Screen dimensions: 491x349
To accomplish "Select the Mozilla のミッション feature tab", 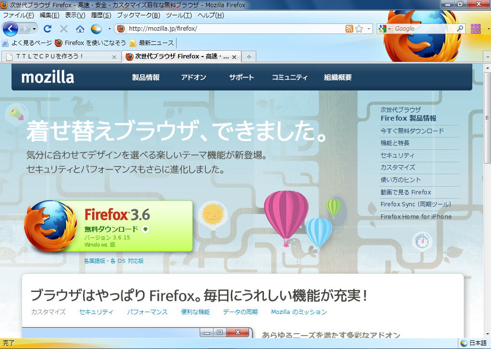I will [x=299, y=312].
